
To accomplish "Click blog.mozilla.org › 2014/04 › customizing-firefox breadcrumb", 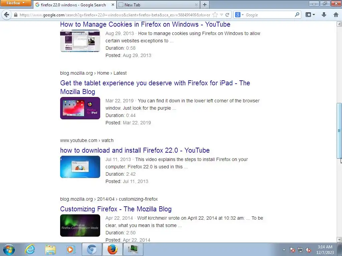I will 109,199.
